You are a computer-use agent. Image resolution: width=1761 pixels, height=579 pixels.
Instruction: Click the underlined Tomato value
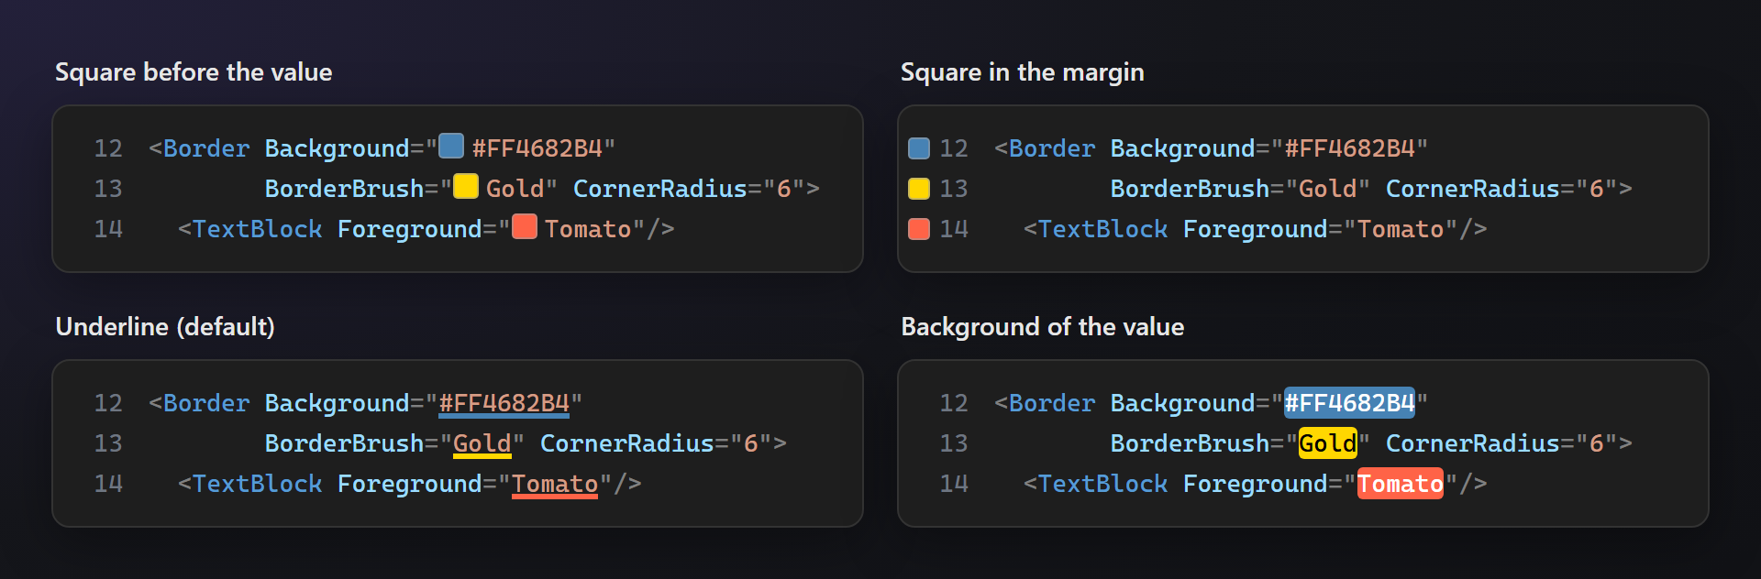click(x=555, y=485)
